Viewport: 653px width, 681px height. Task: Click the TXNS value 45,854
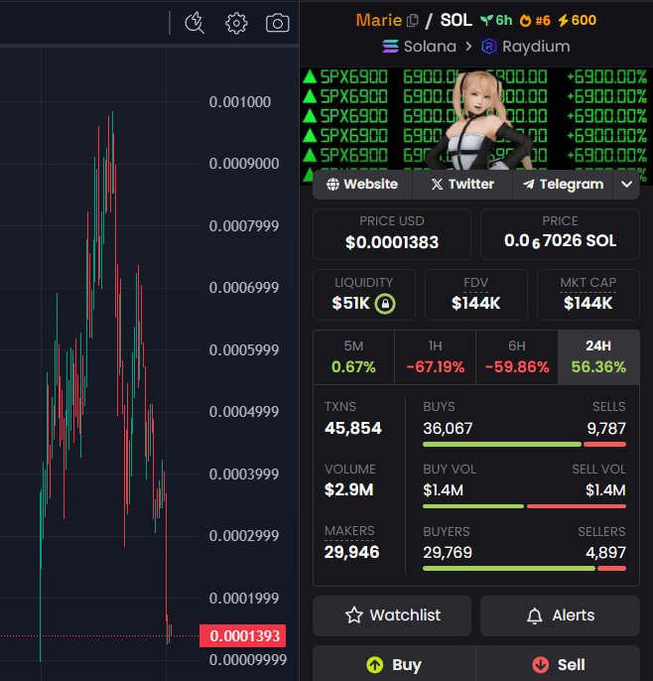[x=353, y=428]
